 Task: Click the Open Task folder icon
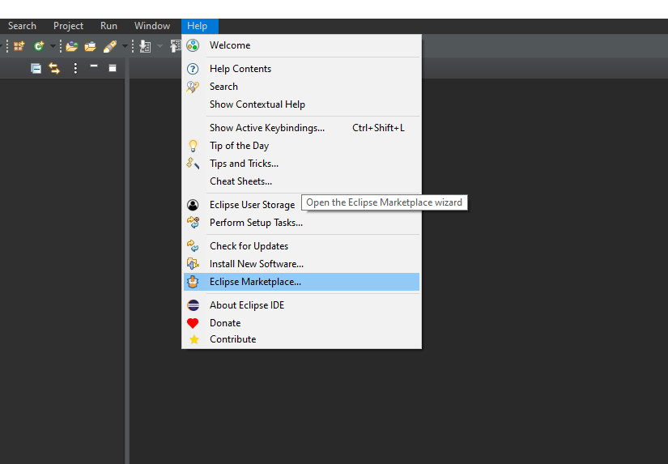[x=90, y=46]
